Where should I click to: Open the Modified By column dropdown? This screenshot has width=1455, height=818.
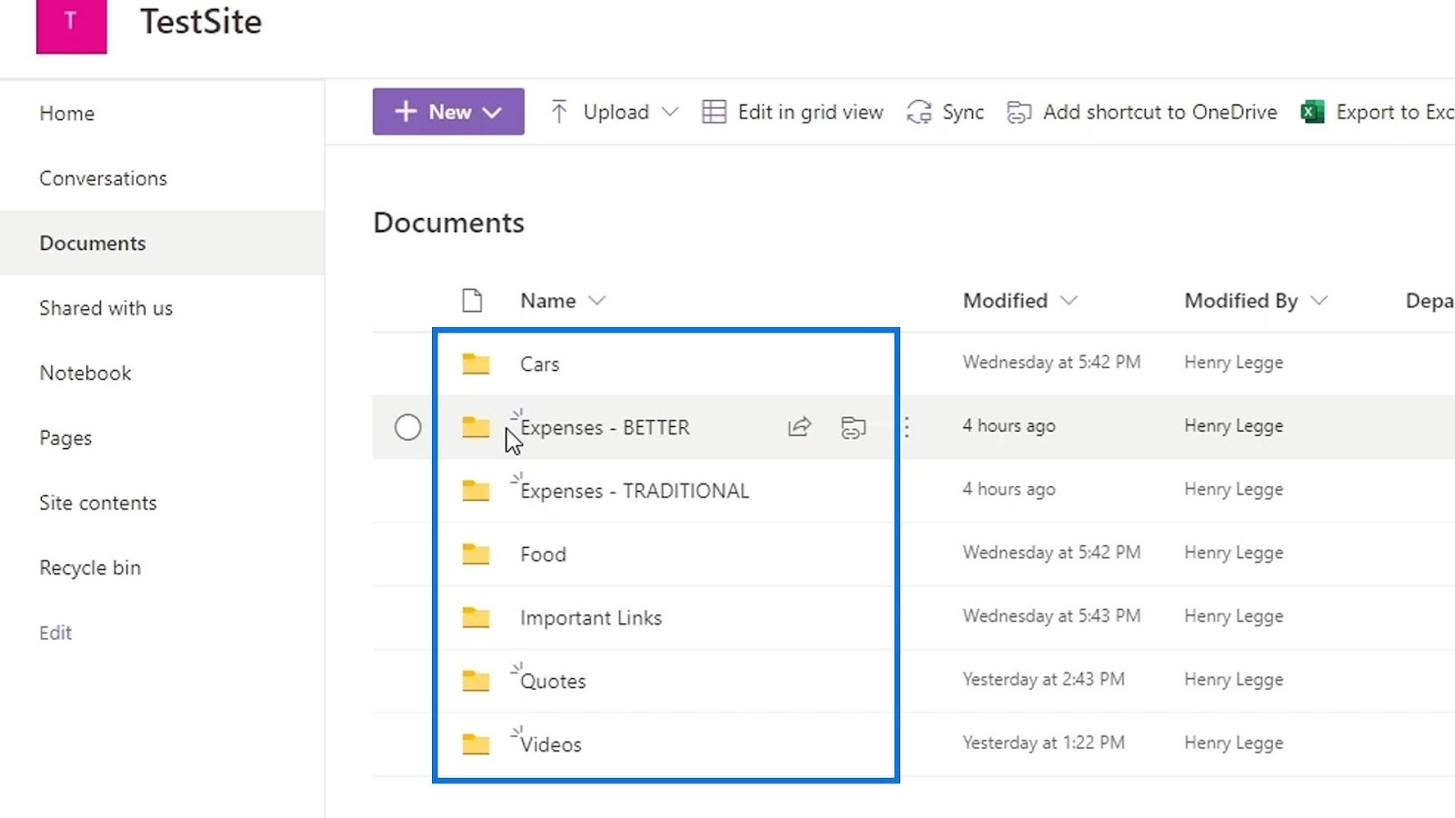click(x=1320, y=301)
